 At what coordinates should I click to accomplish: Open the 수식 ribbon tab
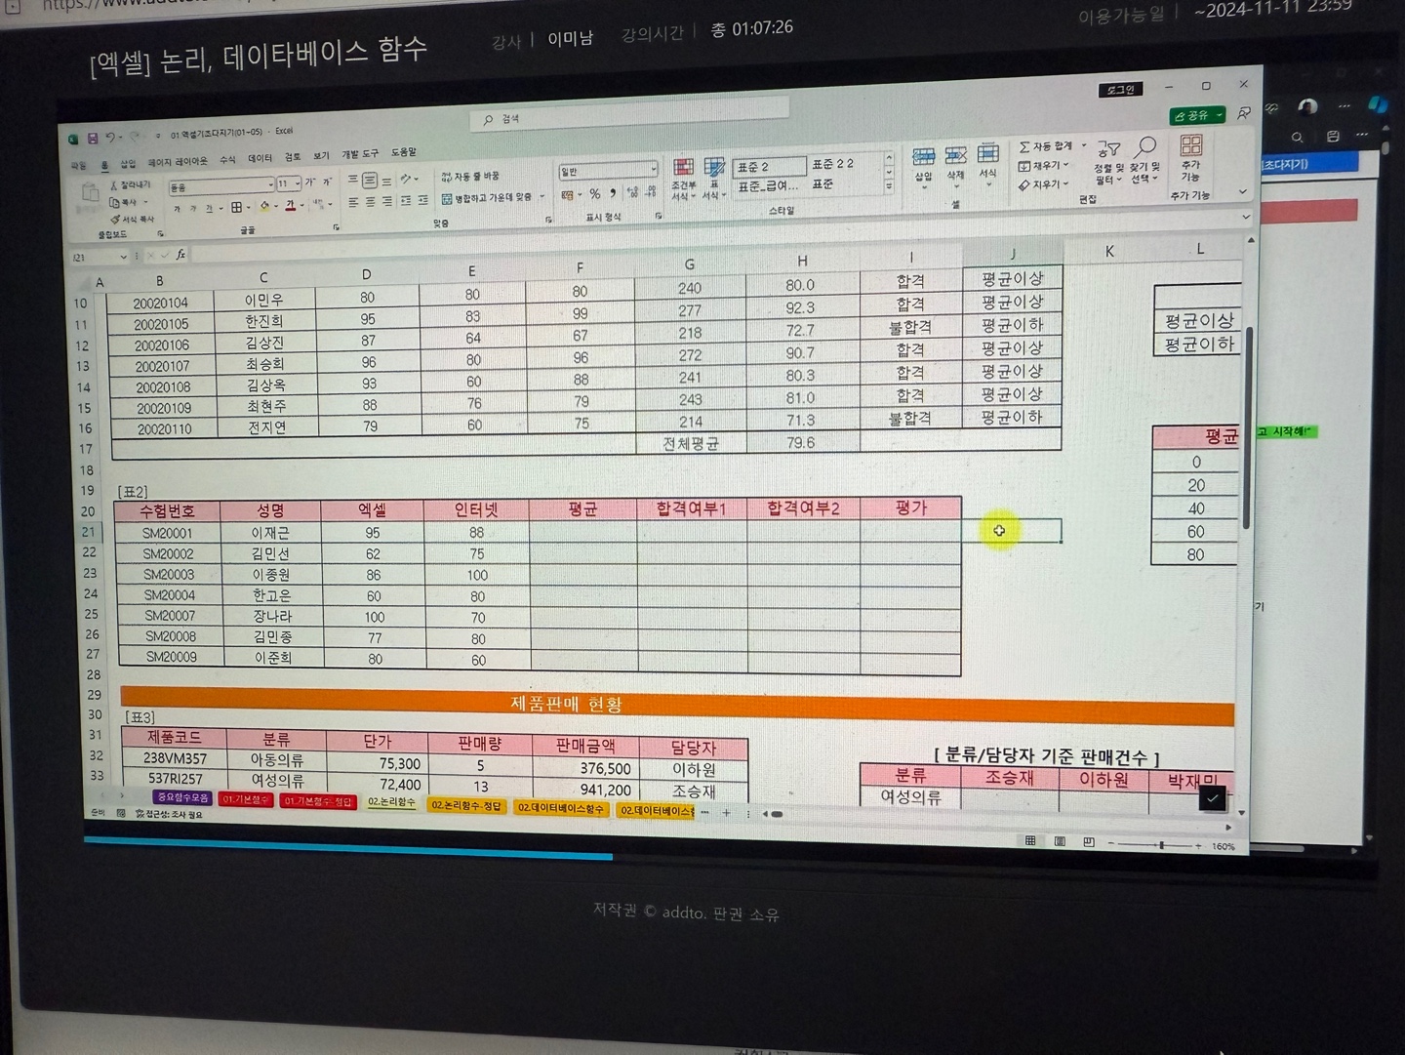[x=227, y=160]
